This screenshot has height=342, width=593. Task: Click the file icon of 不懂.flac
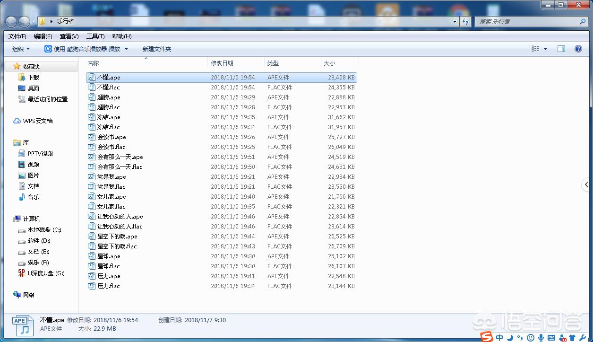[92, 88]
